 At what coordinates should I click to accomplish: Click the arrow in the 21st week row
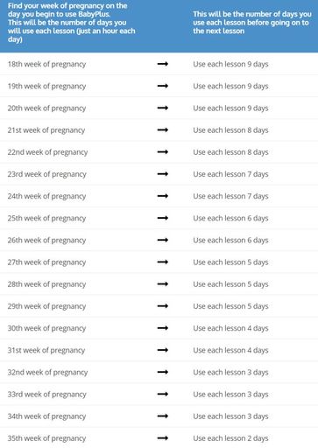163,129
